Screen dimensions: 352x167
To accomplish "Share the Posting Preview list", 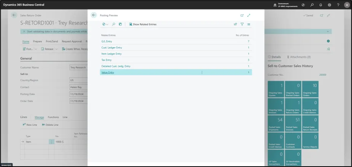I will [x=235, y=24].
